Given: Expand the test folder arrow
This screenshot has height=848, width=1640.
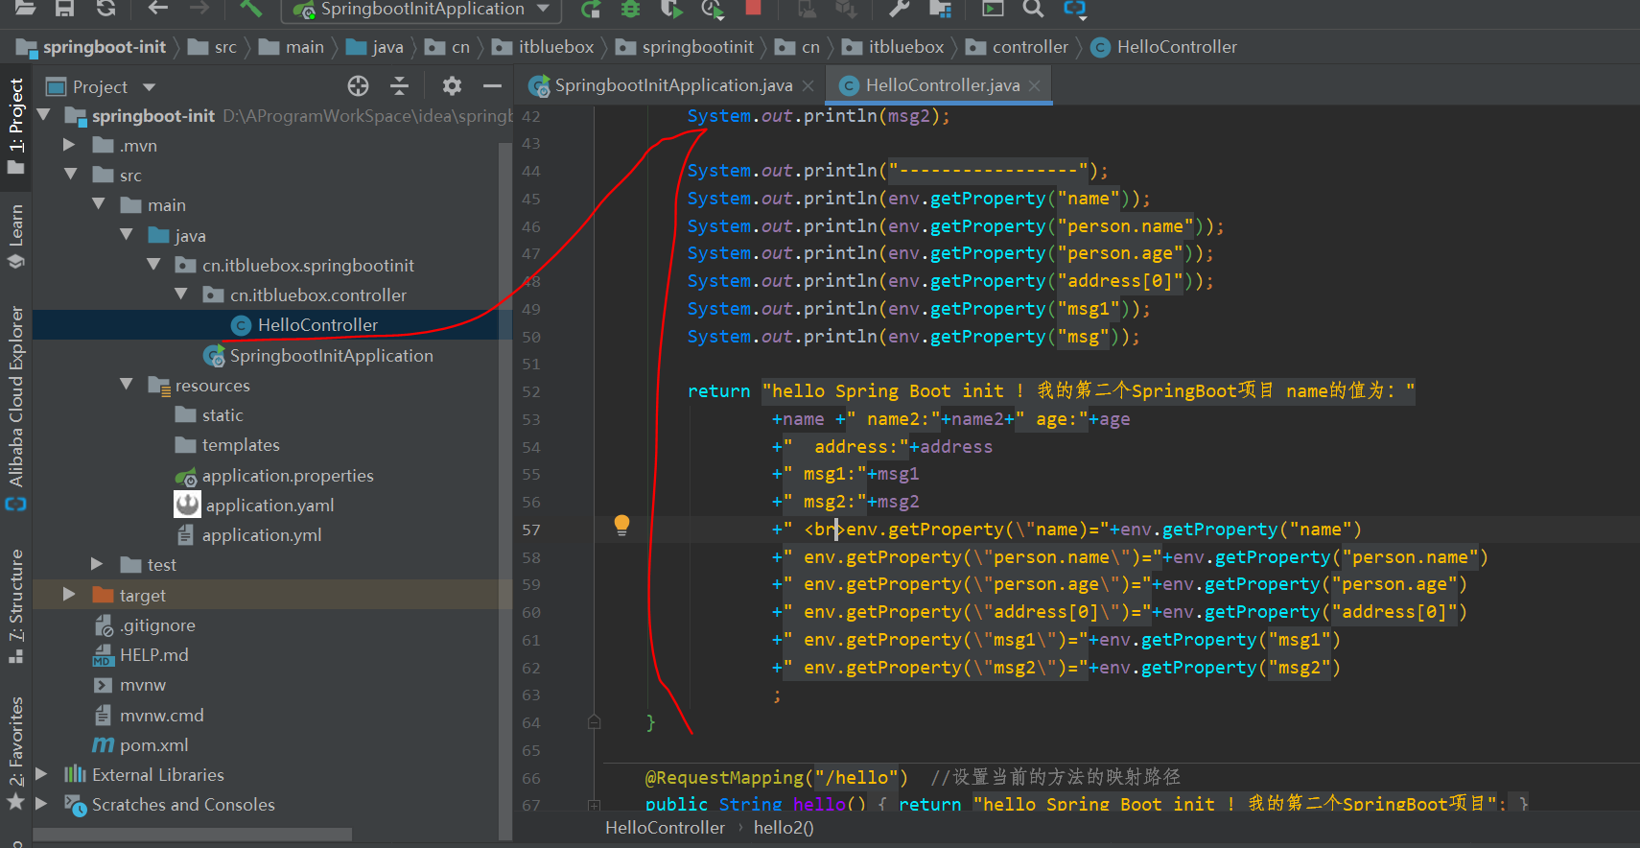Looking at the screenshot, I should (x=97, y=564).
